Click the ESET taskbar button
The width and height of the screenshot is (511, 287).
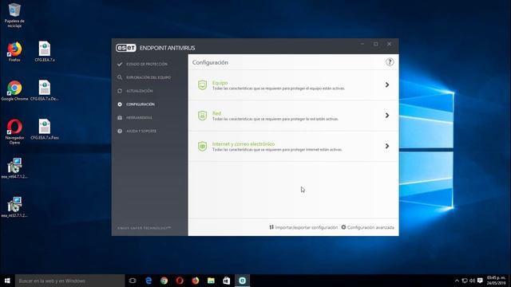242,281
